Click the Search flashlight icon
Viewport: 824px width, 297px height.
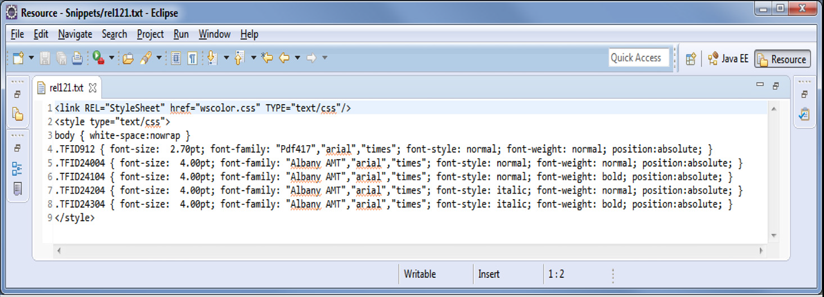[146, 58]
